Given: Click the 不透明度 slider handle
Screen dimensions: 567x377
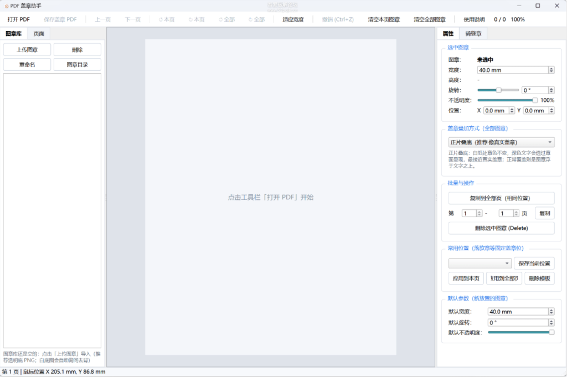Looking at the screenshot, I should pos(535,100).
